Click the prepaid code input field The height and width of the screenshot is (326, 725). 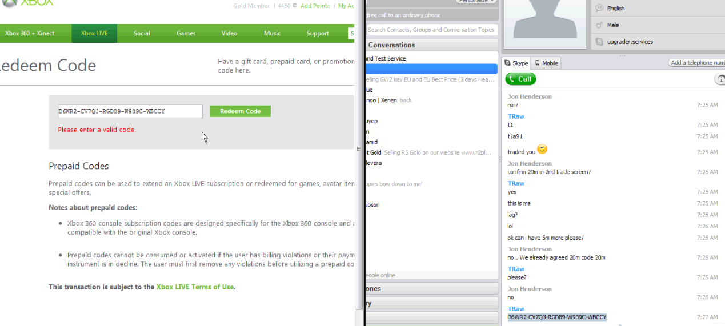click(x=130, y=111)
